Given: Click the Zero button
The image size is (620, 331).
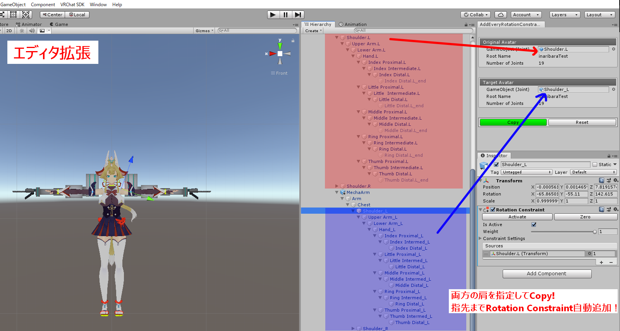Looking at the screenshot, I should [586, 217].
